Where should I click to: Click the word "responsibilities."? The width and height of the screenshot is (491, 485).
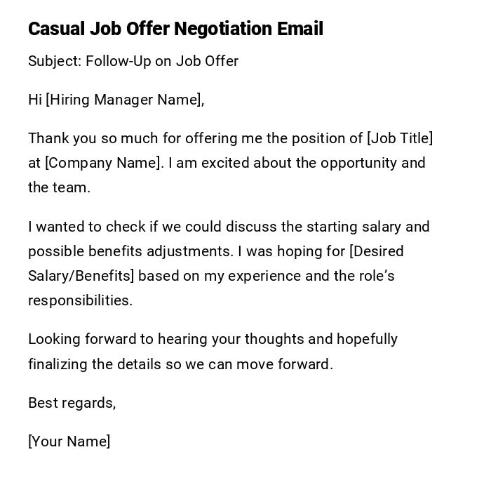click(x=80, y=300)
